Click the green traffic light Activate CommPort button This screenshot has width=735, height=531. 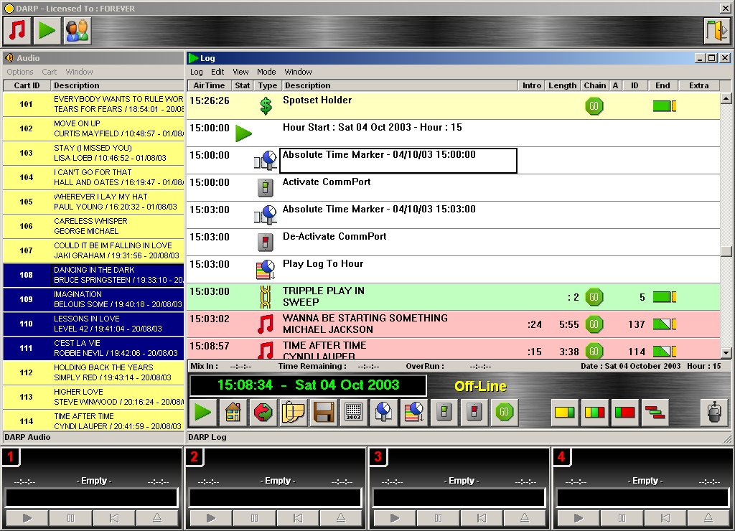(x=444, y=413)
